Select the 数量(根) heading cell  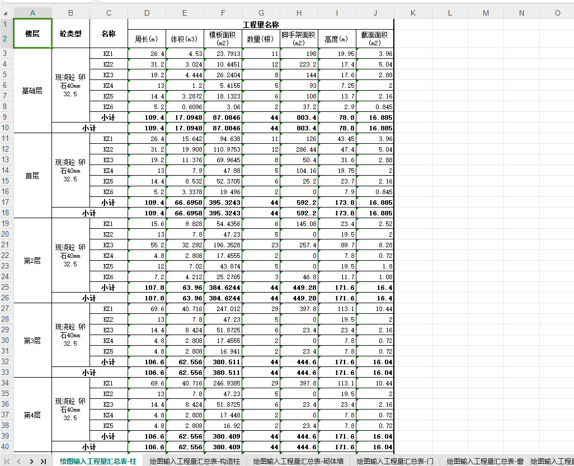click(261, 39)
